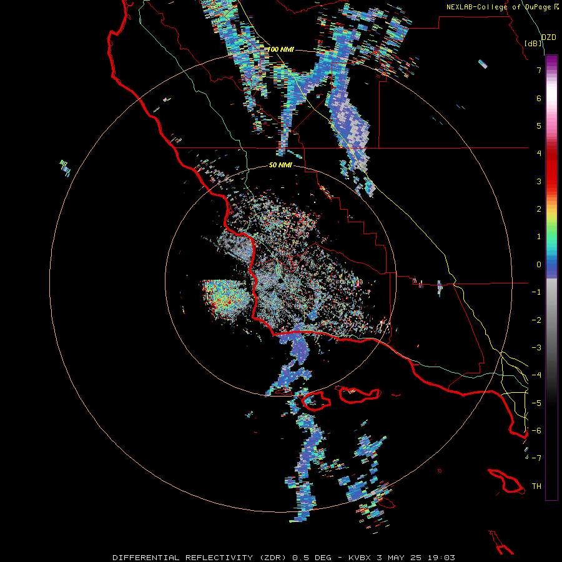The height and width of the screenshot is (562, 562).
Task: Click the color scale value 2
Action: 539,209
